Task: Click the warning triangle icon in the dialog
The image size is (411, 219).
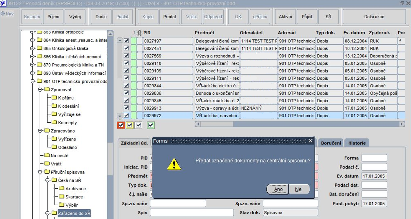Action: 174,164
